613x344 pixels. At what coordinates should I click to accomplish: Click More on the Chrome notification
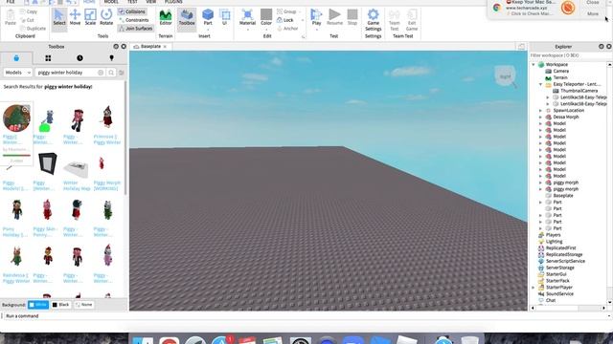(x=593, y=13)
